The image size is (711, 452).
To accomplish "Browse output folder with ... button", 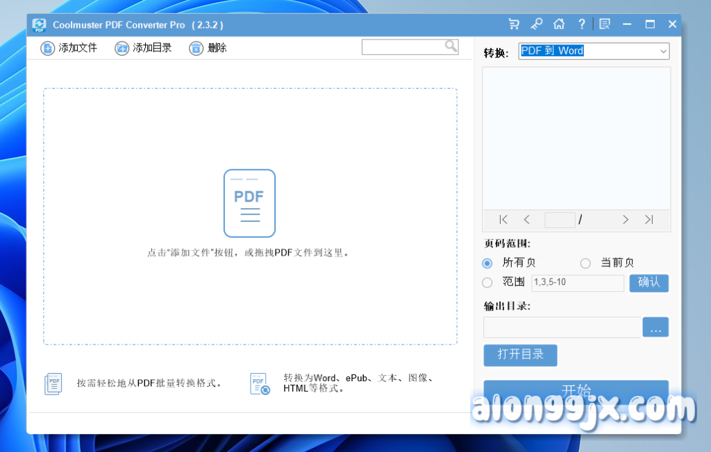I will 655,327.
